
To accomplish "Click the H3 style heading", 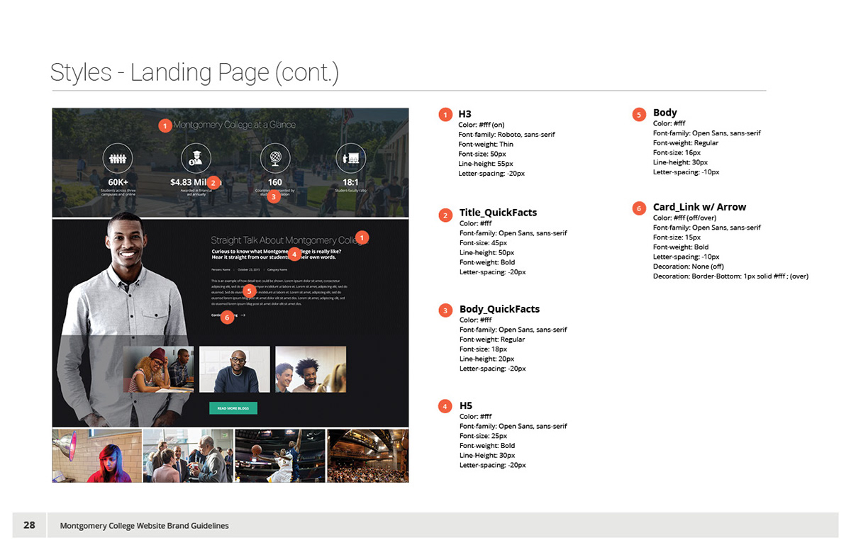I will point(465,114).
